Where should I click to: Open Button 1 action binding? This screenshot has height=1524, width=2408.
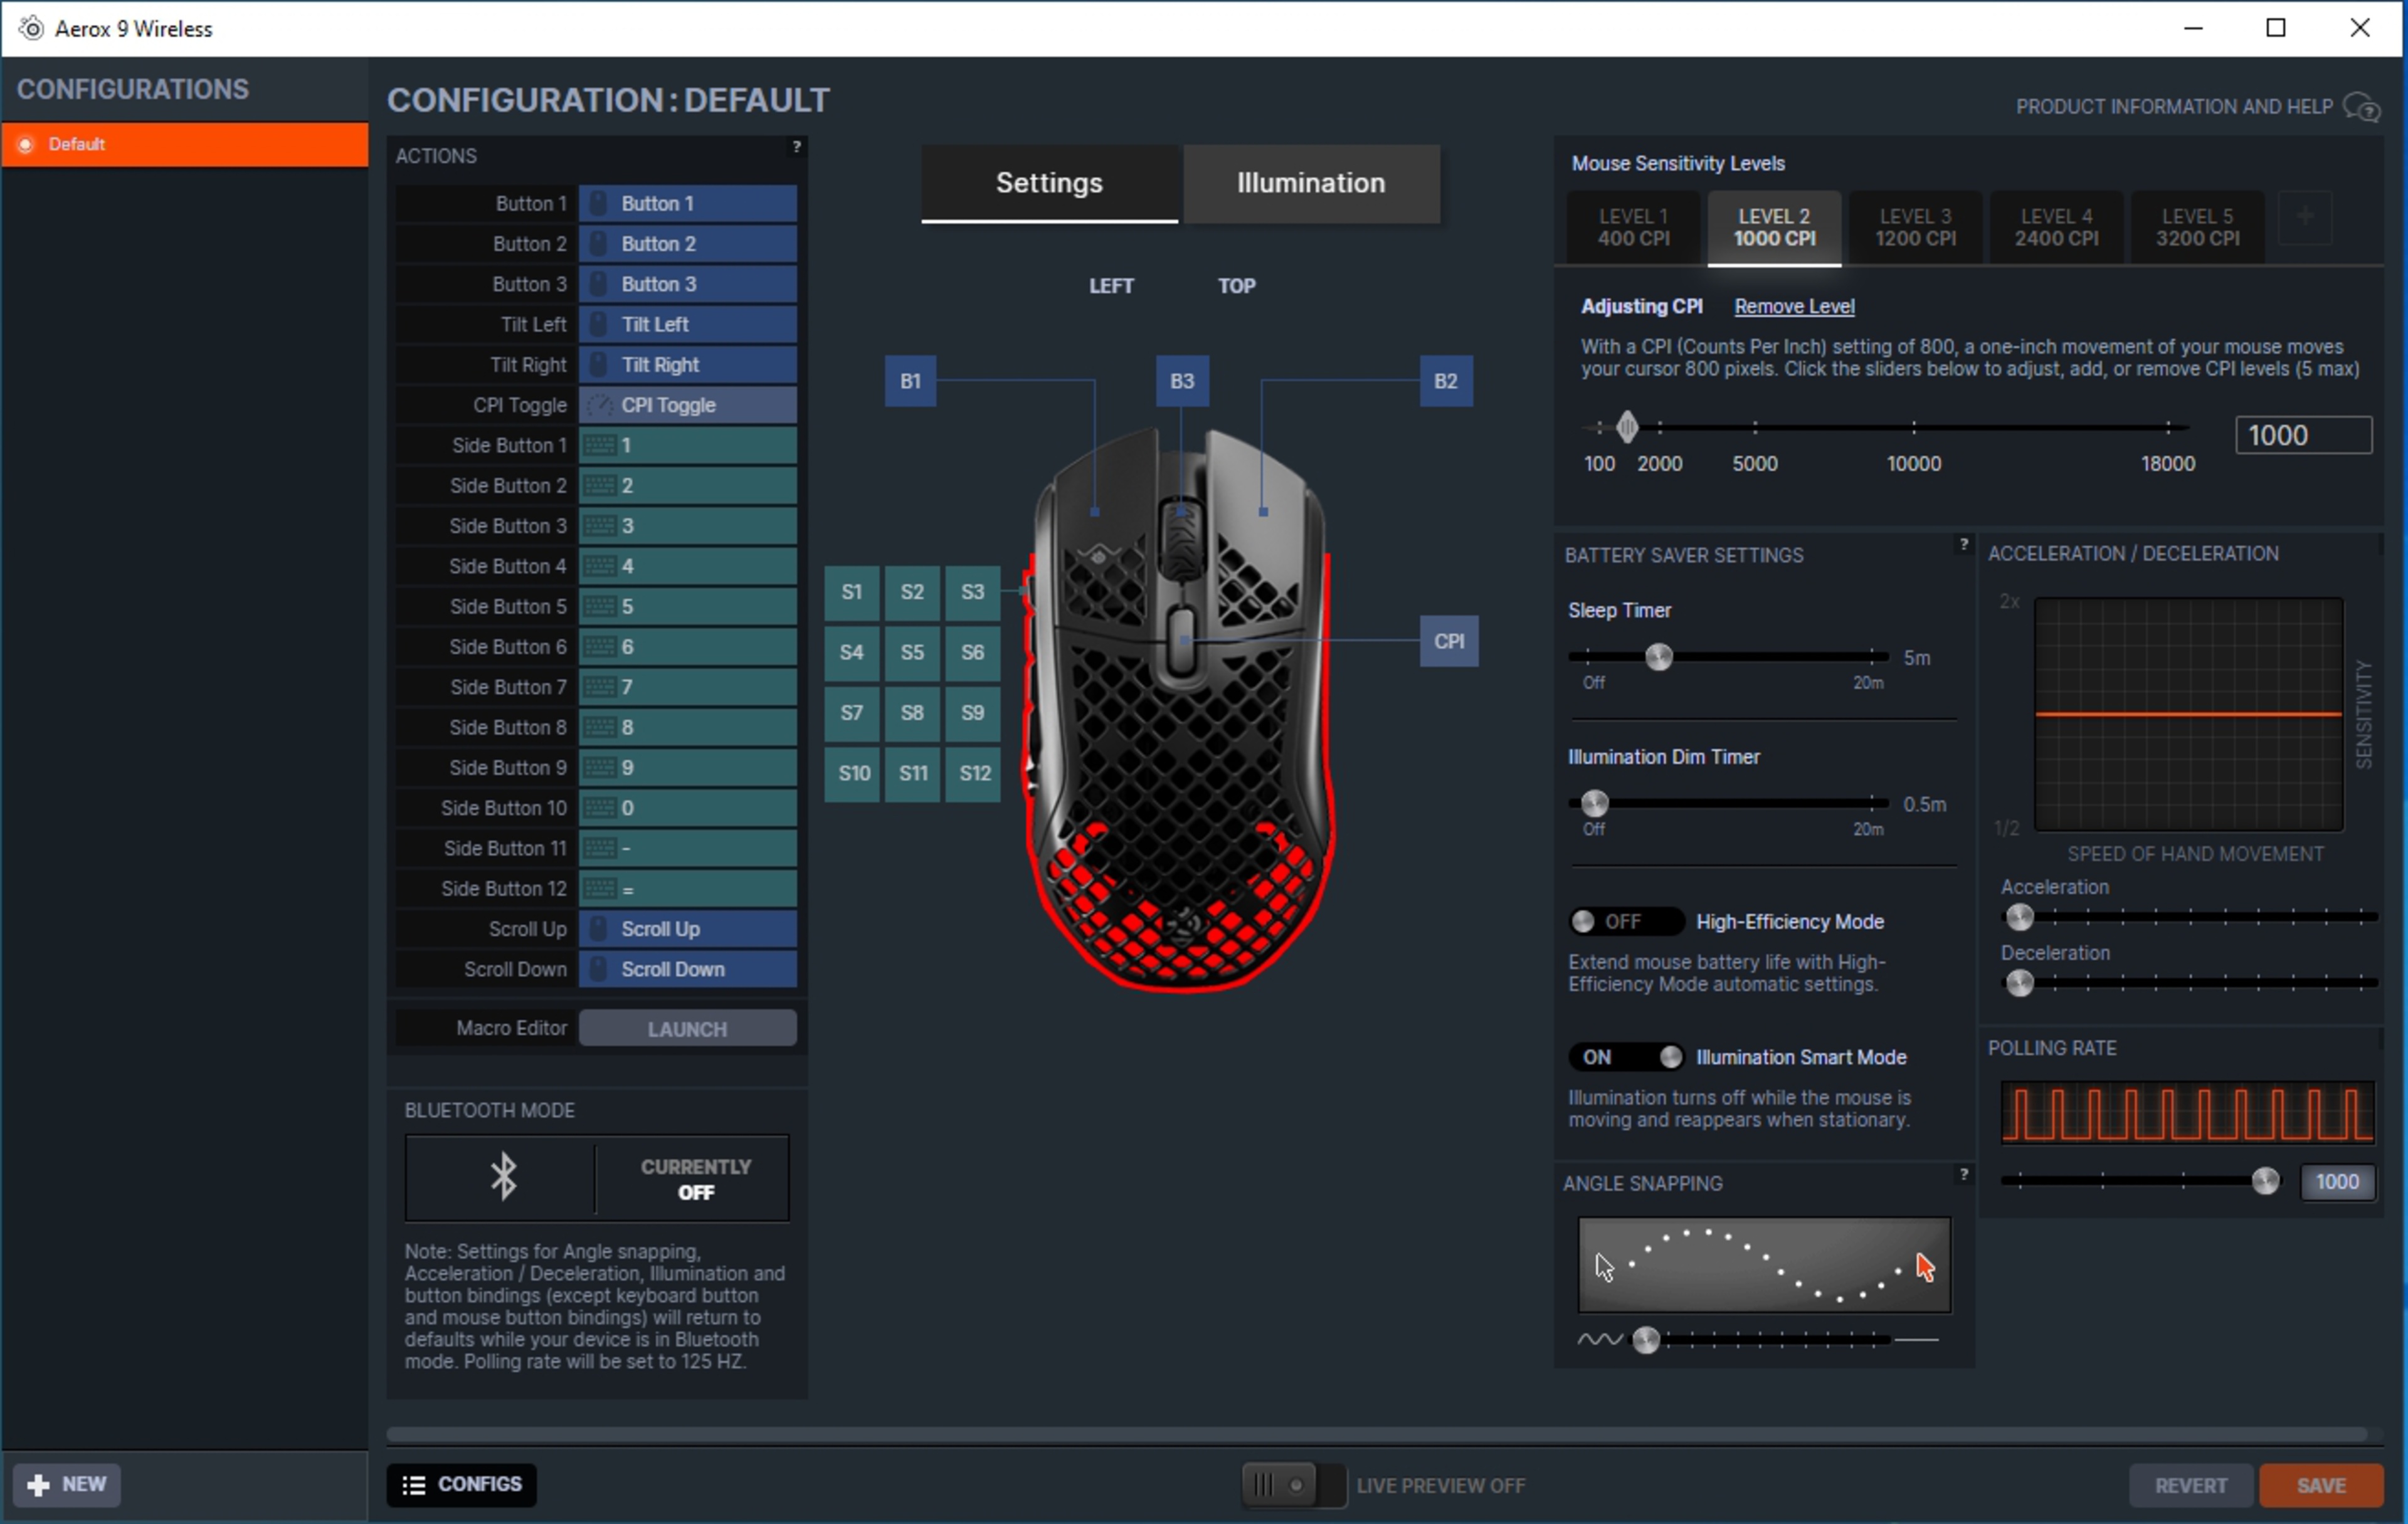coord(687,204)
